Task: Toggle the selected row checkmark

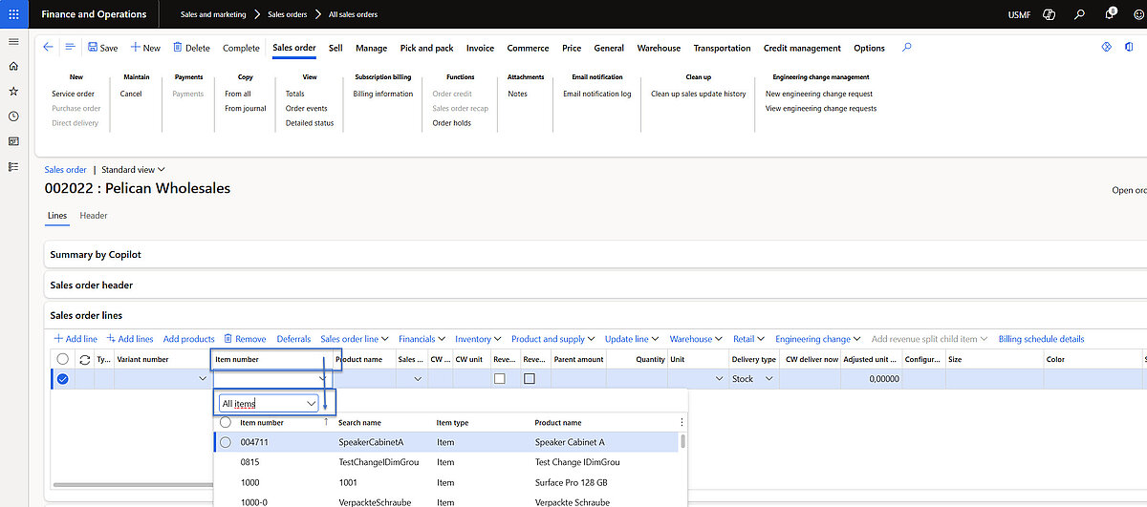Action: (63, 379)
